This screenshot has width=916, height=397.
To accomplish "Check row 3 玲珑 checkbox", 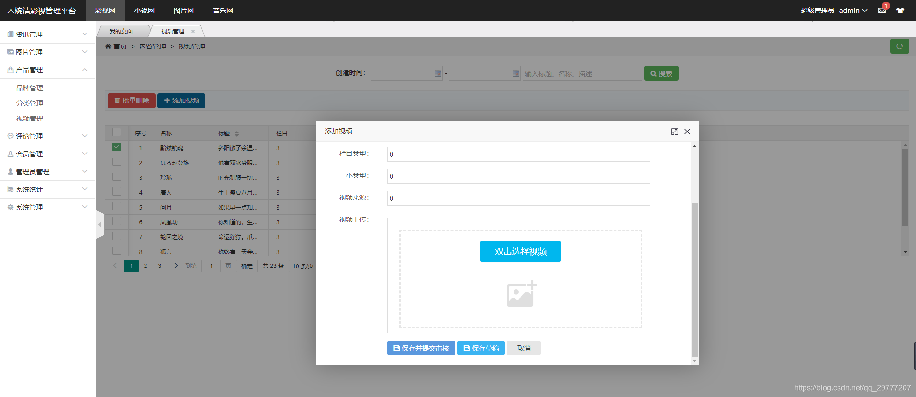I will coord(117,177).
